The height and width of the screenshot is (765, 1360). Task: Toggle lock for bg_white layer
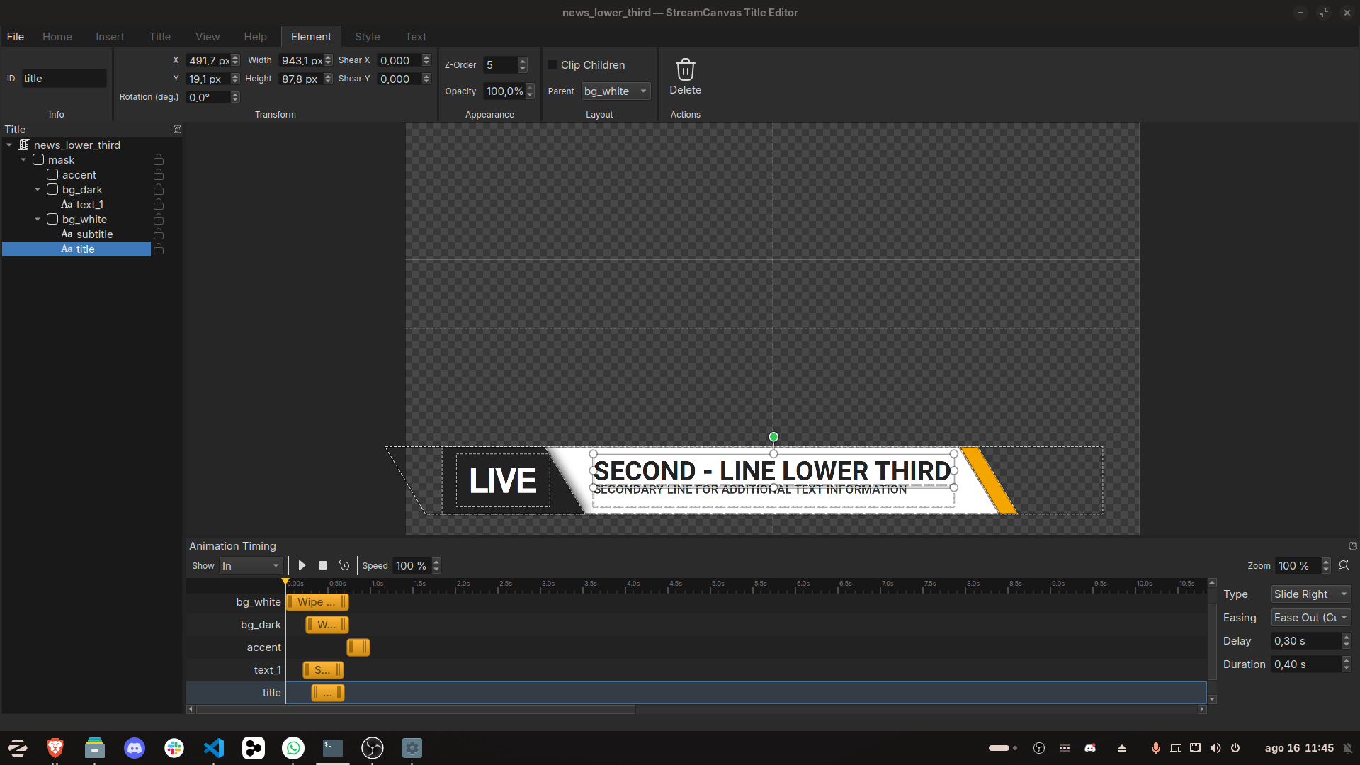click(159, 220)
